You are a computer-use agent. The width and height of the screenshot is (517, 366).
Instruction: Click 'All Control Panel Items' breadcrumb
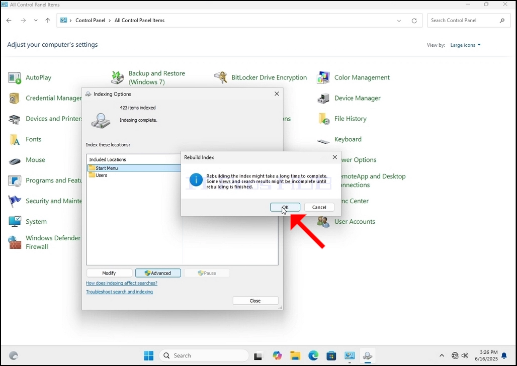coord(139,21)
